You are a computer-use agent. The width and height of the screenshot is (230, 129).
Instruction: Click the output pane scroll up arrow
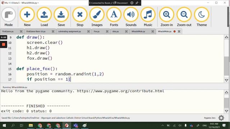pos(226,92)
